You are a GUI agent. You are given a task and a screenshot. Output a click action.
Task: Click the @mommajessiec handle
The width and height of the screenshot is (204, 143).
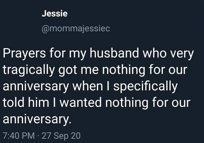pos(76,29)
